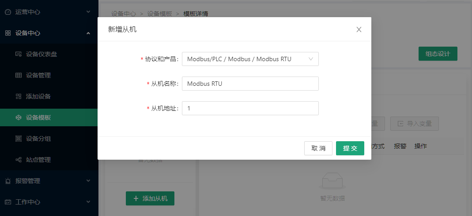Click the 报警管理 bell icon

click(x=8, y=181)
